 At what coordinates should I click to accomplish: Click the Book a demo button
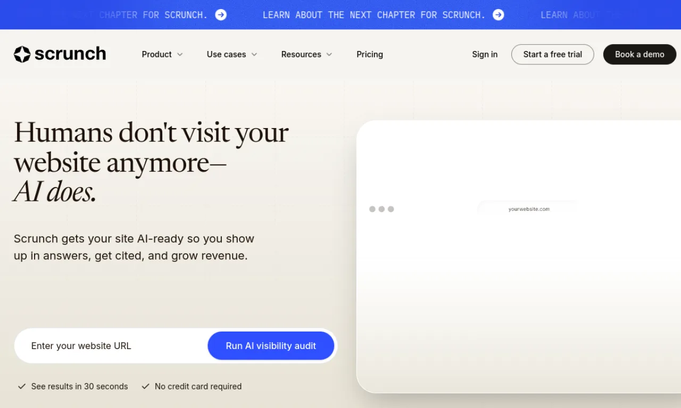pos(640,54)
